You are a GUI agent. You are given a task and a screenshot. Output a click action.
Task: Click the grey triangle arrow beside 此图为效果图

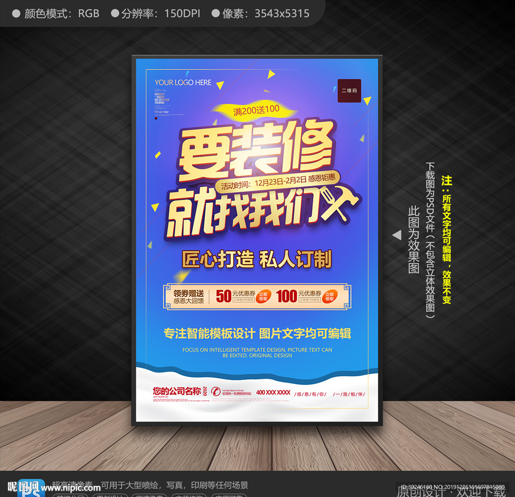pos(397,235)
